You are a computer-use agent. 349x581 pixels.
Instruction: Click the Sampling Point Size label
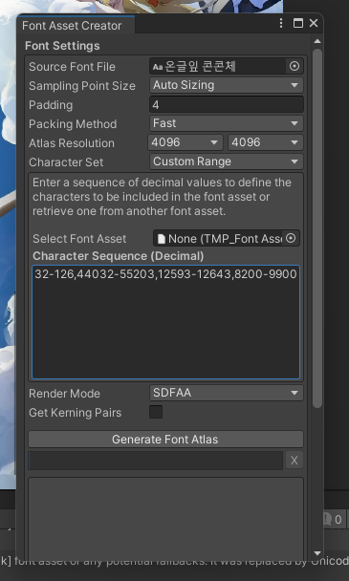(82, 86)
